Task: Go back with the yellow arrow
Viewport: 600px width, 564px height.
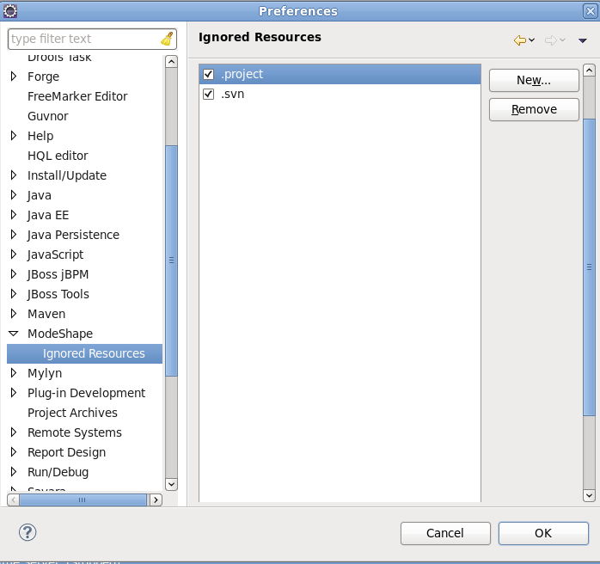Action: pos(520,40)
